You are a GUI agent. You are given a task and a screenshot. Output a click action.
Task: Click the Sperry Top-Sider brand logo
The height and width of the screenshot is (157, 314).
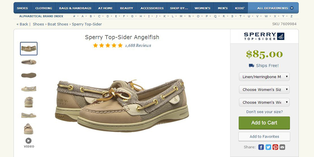pyautogui.click(x=264, y=36)
